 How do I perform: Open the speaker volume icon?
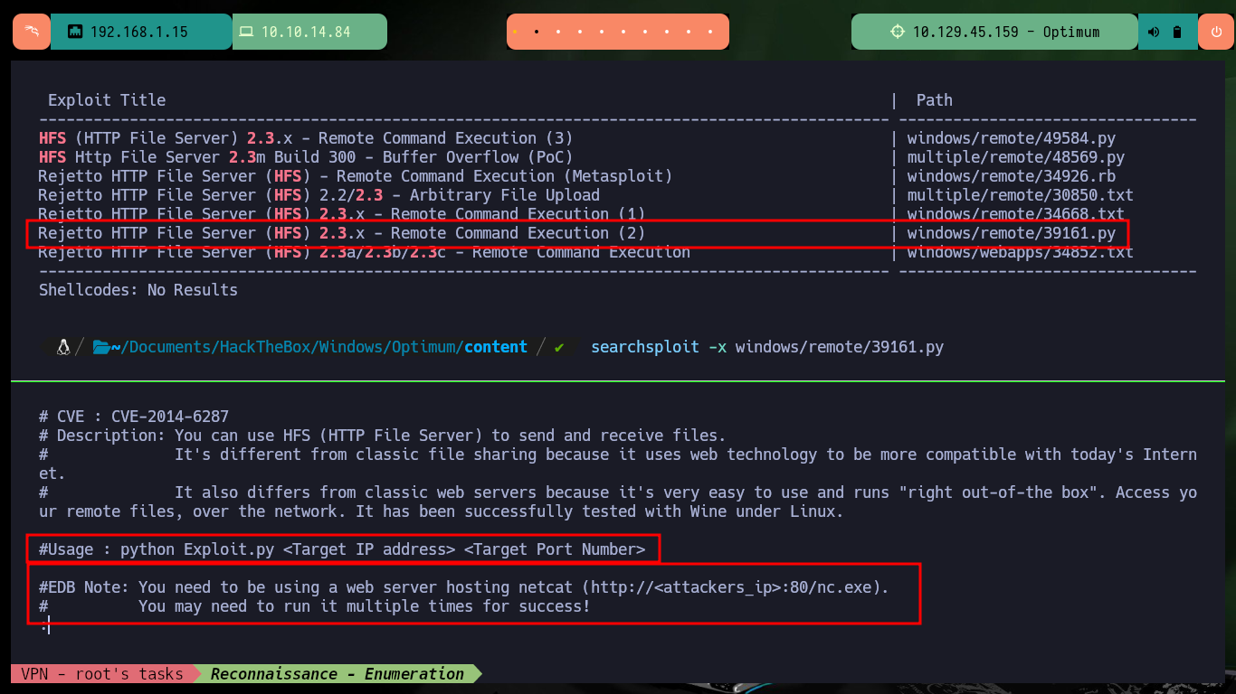[x=1154, y=32]
